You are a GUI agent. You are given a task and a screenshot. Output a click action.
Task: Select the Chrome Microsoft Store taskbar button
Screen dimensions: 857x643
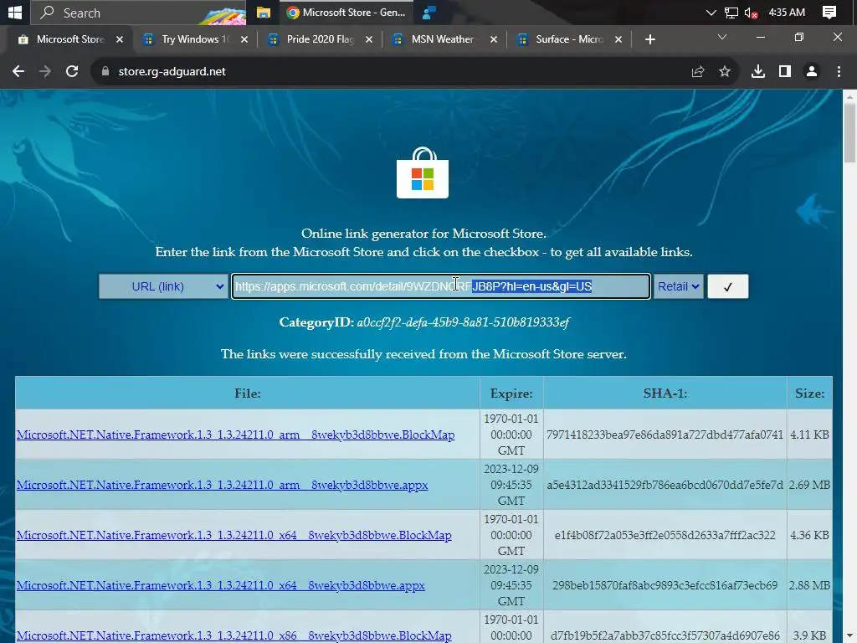(x=346, y=12)
